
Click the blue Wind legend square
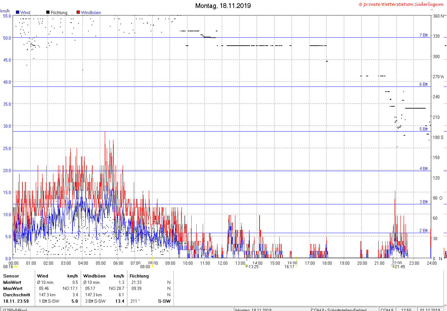[18, 12]
